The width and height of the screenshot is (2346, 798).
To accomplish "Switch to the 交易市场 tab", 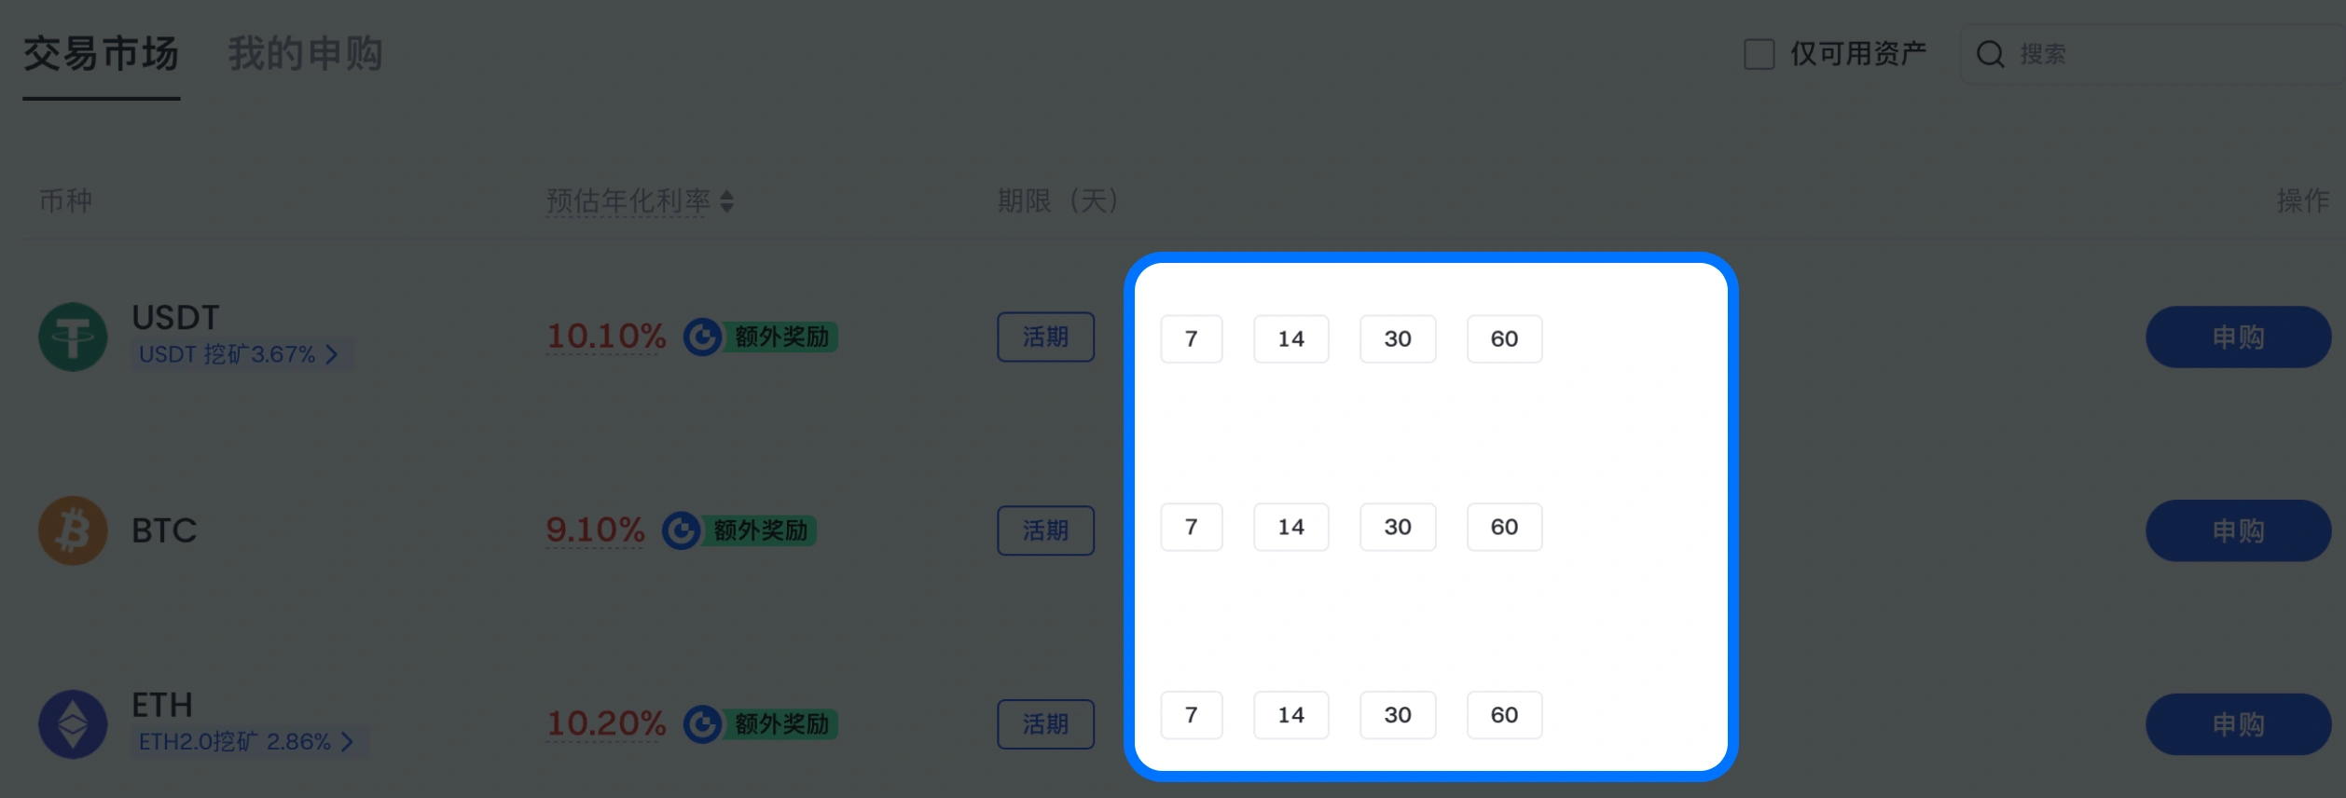I will point(101,54).
